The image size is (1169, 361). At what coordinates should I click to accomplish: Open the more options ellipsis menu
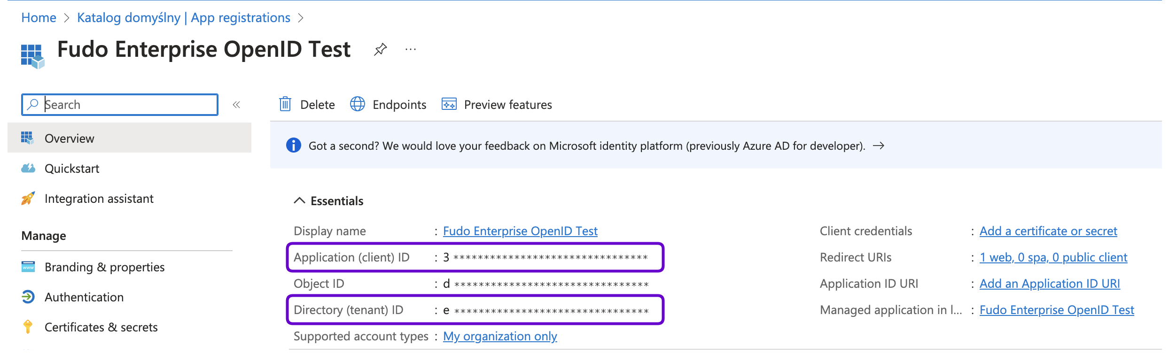[411, 49]
